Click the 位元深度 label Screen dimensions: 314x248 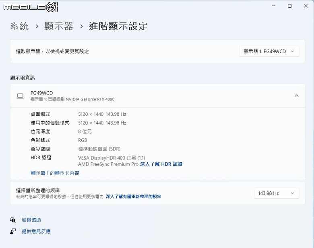point(40,131)
